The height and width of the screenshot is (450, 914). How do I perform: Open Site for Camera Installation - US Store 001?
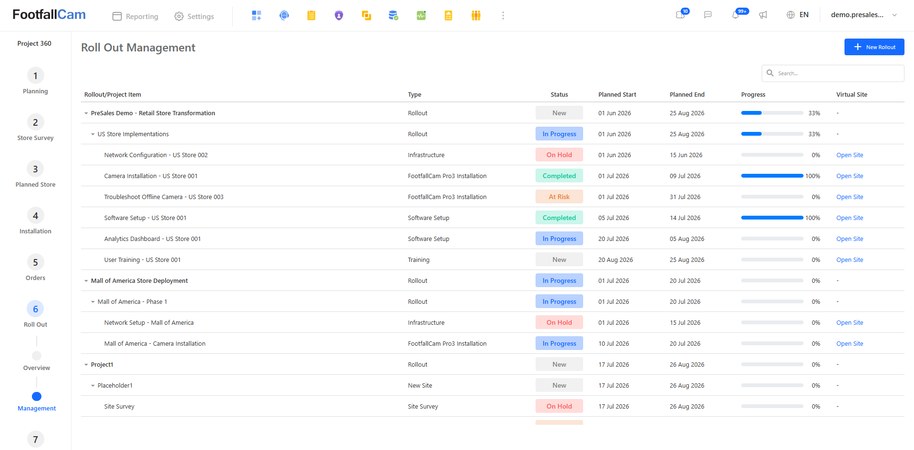850,176
